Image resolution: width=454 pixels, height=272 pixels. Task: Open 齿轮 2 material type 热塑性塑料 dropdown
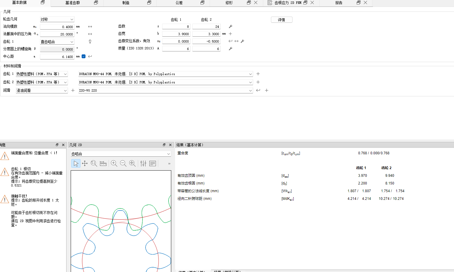(x=42, y=82)
